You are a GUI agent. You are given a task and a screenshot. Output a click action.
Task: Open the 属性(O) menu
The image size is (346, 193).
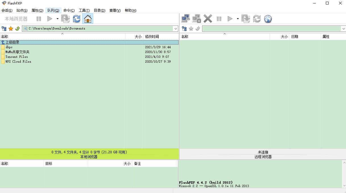[37, 10]
